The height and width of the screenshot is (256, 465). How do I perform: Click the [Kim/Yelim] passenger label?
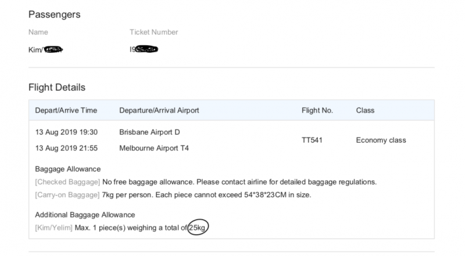pyautogui.click(x=53, y=228)
